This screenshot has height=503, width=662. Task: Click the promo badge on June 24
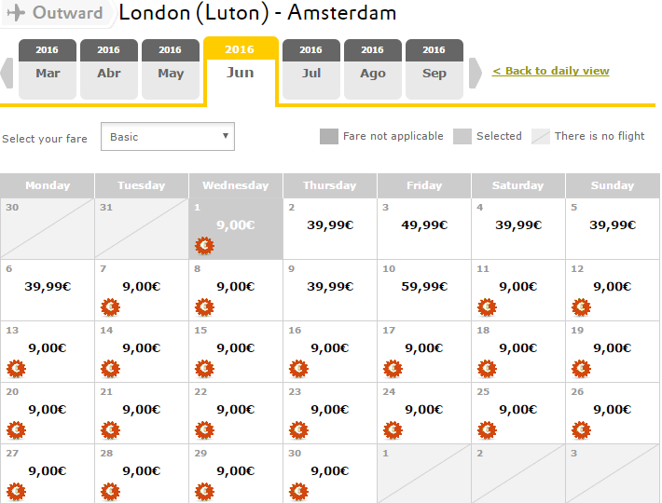[x=393, y=430]
